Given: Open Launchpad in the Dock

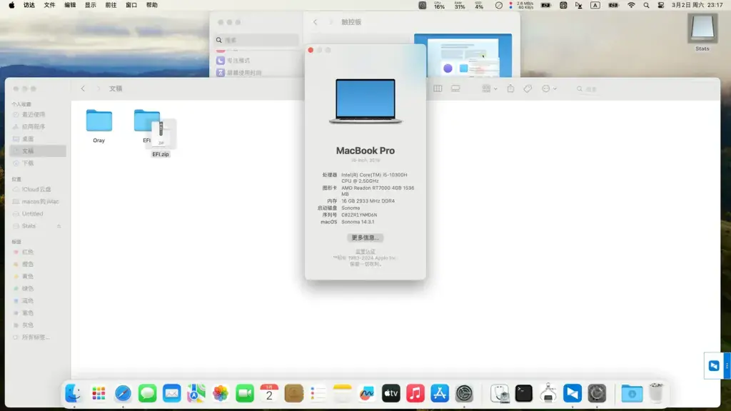Looking at the screenshot, I should pyautogui.click(x=99, y=393).
